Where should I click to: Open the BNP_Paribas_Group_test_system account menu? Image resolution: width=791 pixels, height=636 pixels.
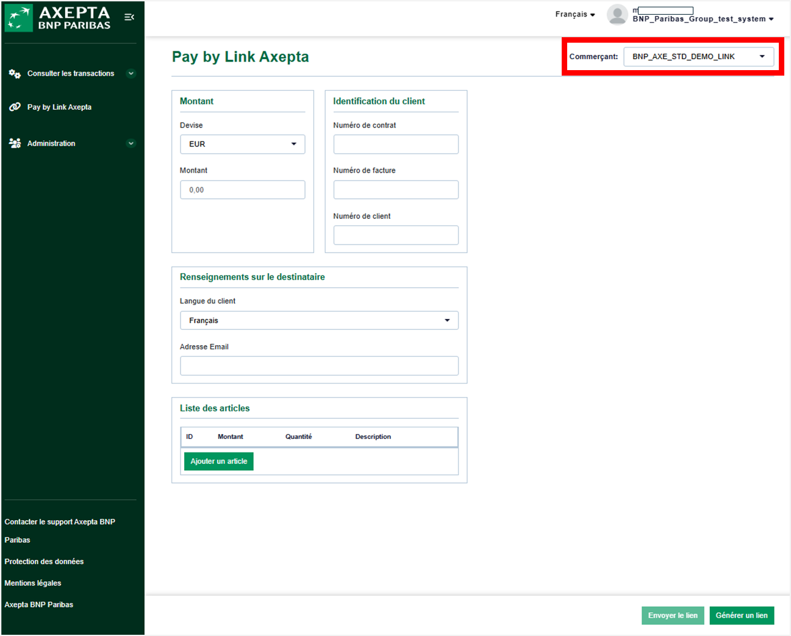coord(703,19)
